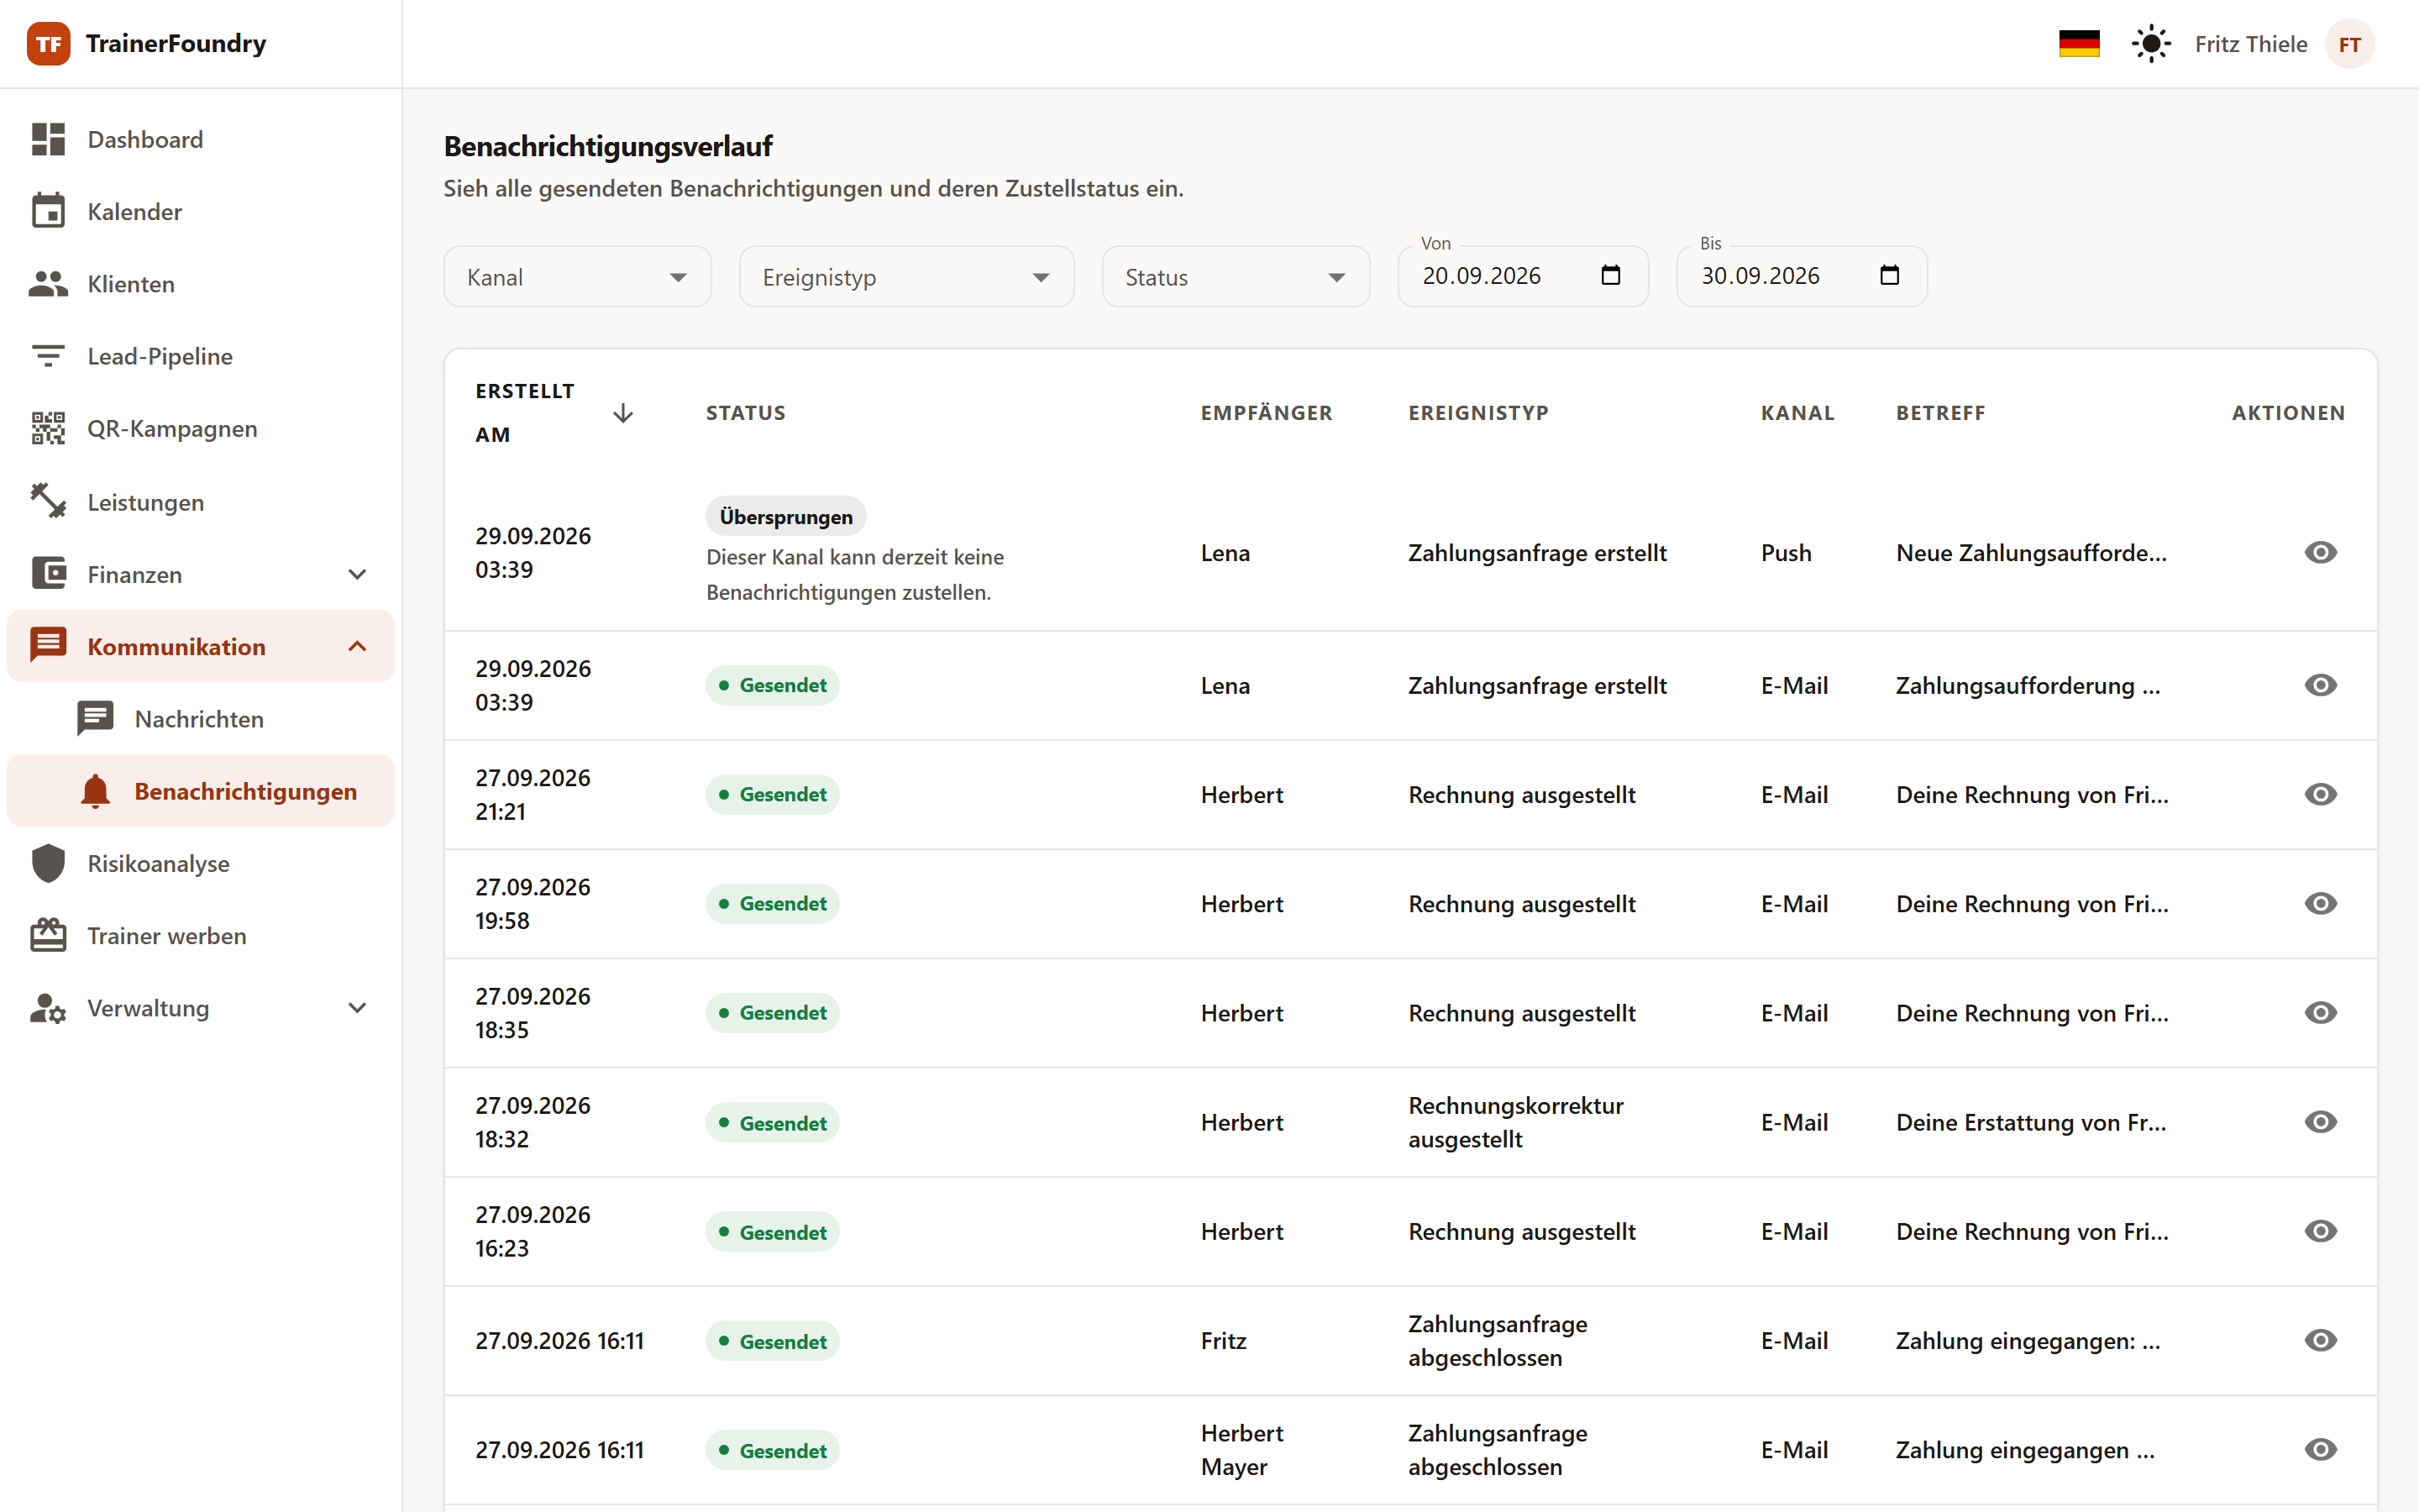View details of skipped Push notification to Lena

click(x=2320, y=552)
